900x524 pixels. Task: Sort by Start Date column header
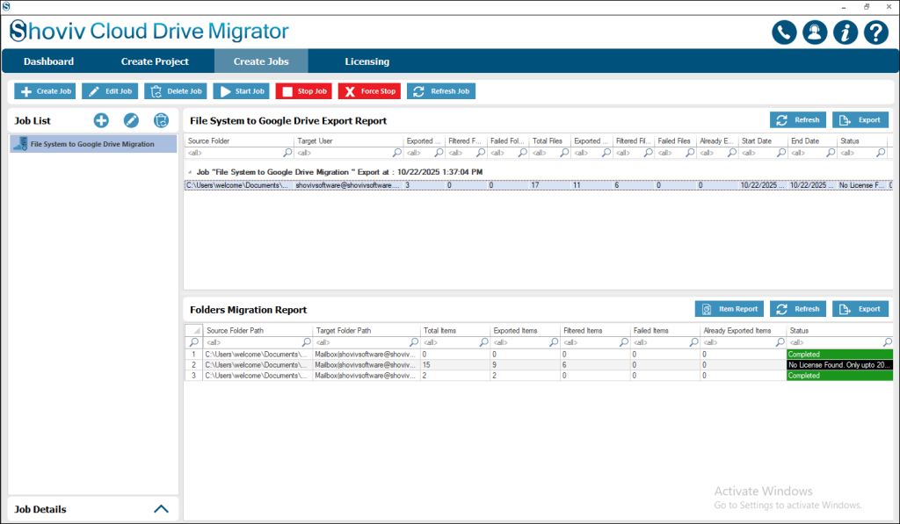tap(763, 141)
